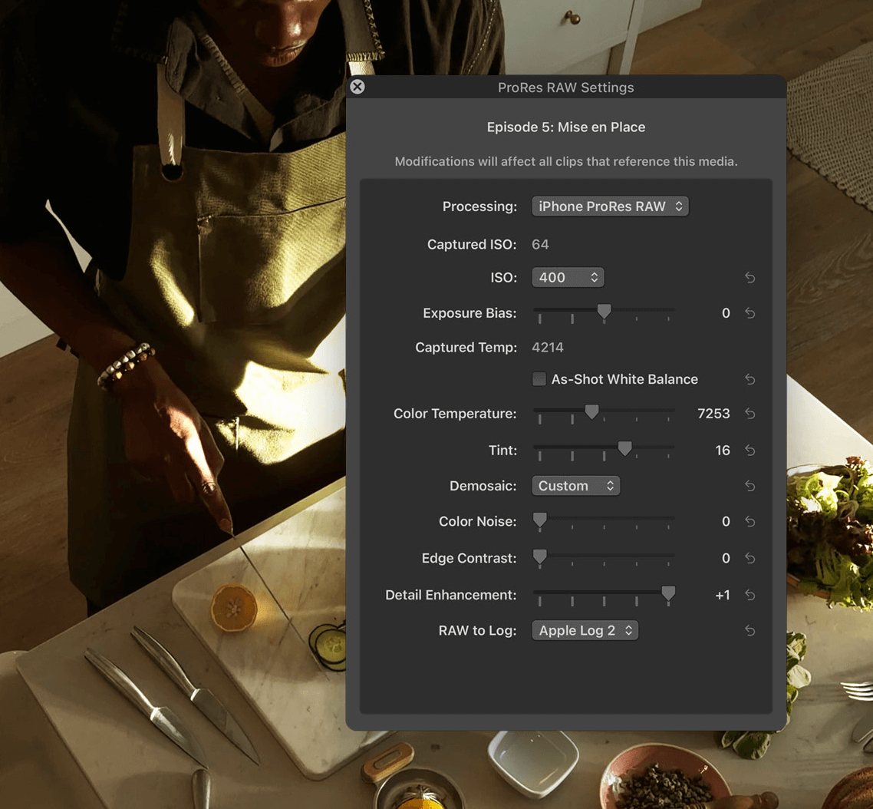Viewport: 873px width, 809px height.
Task: Reset Detail Enhancement to default
Action: 749,596
